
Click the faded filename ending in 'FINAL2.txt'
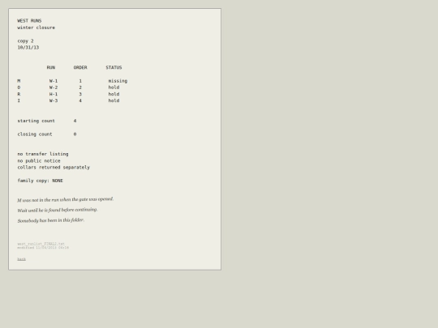(41, 244)
